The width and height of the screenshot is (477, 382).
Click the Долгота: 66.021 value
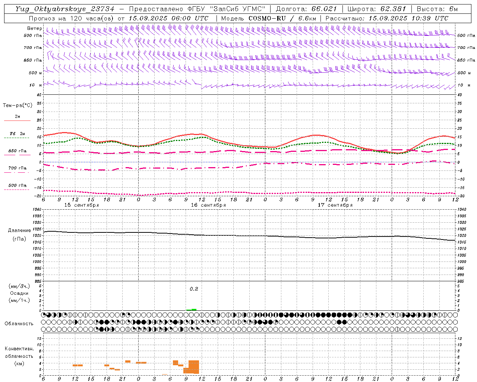[306, 9]
